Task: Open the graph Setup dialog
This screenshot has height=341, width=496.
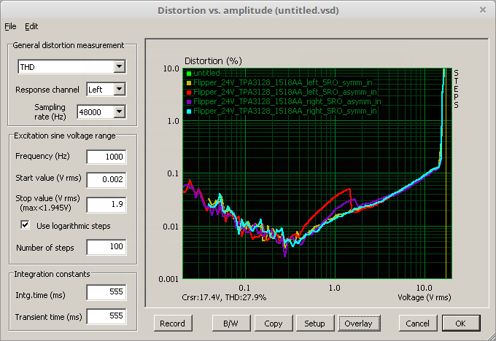Action: 314,323
